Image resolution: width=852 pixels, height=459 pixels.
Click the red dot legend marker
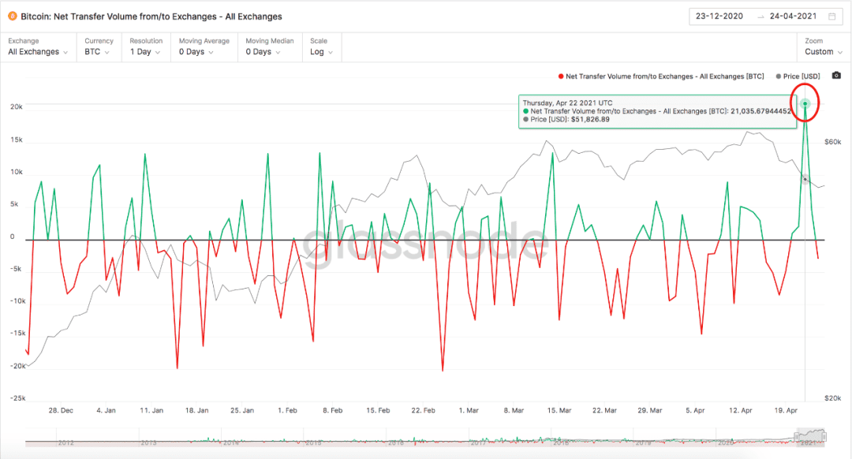tap(561, 76)
